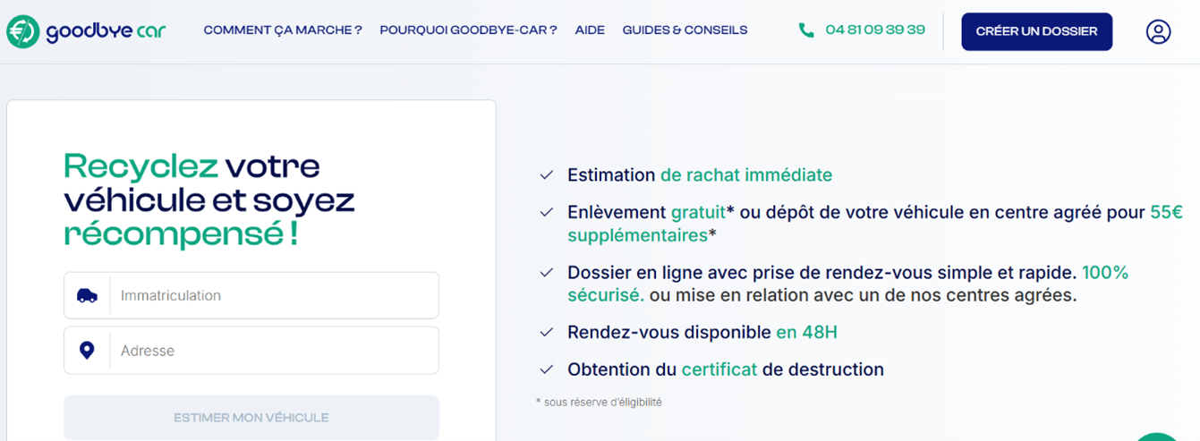Click the car icon beside Immatriculation field
The image size is (1200, 441).
pos(87,295)
